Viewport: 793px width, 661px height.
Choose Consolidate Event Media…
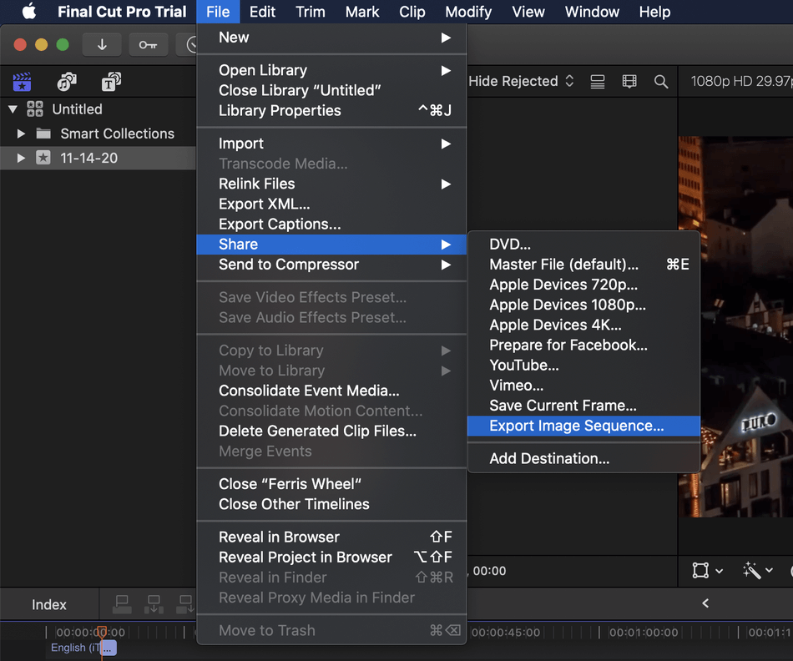331,391
